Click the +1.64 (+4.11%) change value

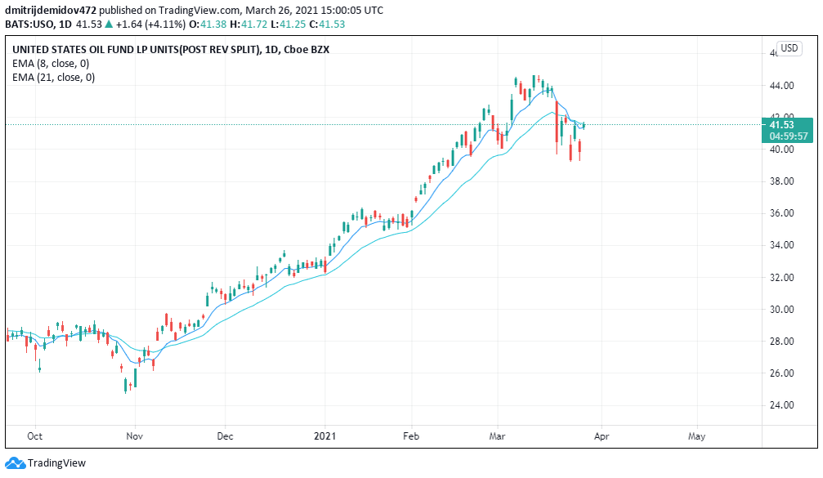150,25
